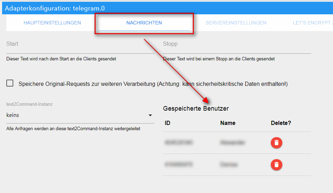Enable saving original requests checkbox
This screenshot has height=193, width=333.
point(10,83)
